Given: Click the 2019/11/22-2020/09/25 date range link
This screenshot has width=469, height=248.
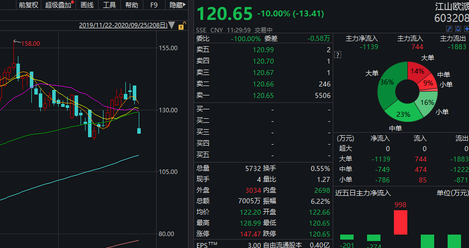Looking at the screenshot, I should [123, 25].
